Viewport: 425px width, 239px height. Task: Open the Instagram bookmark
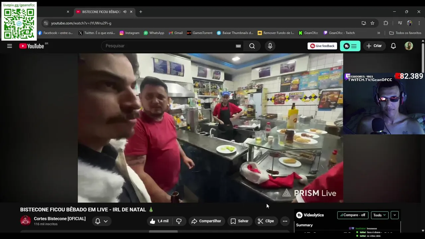tap(129, 33)
